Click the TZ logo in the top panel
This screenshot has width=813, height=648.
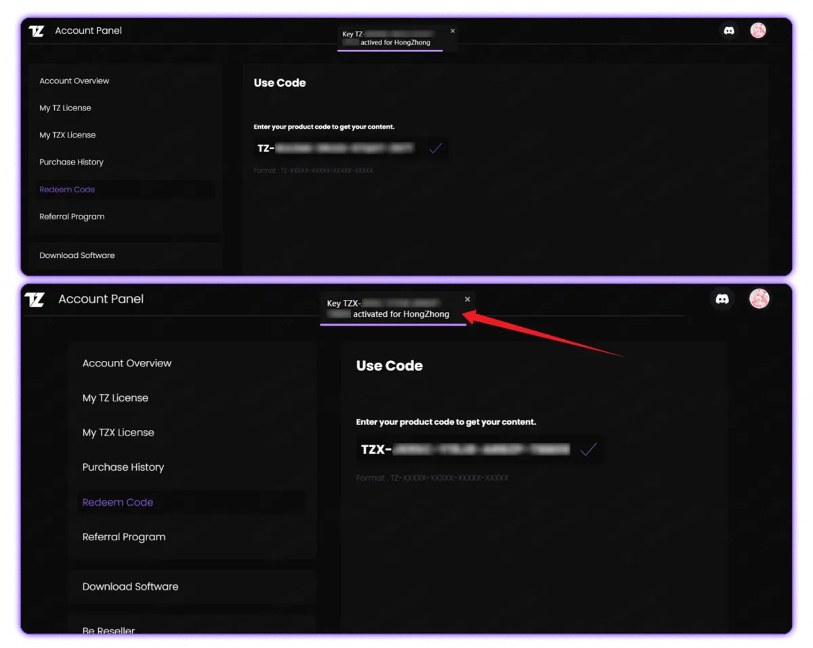37,30
